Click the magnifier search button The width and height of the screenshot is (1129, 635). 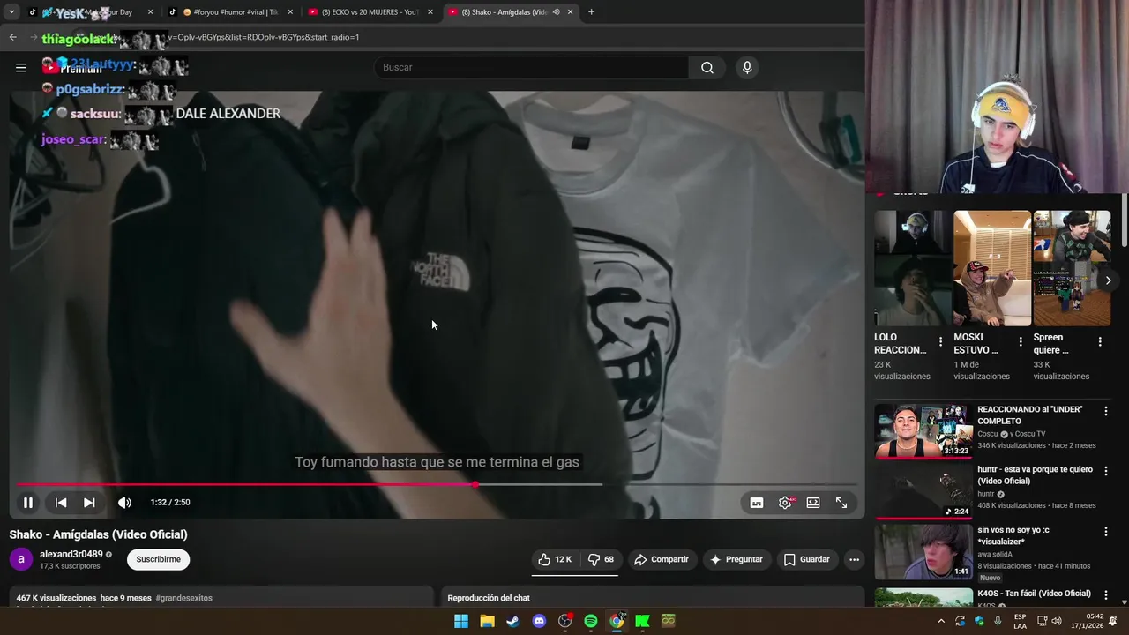tap(707, 67)
